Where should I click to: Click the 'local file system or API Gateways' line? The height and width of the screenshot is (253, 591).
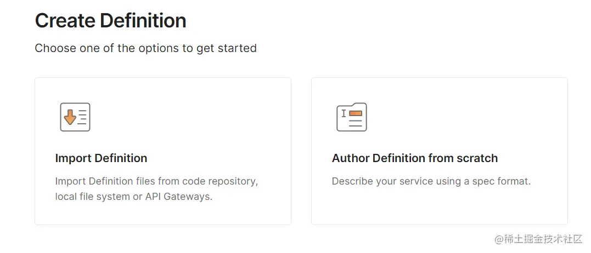pos(133,197)
